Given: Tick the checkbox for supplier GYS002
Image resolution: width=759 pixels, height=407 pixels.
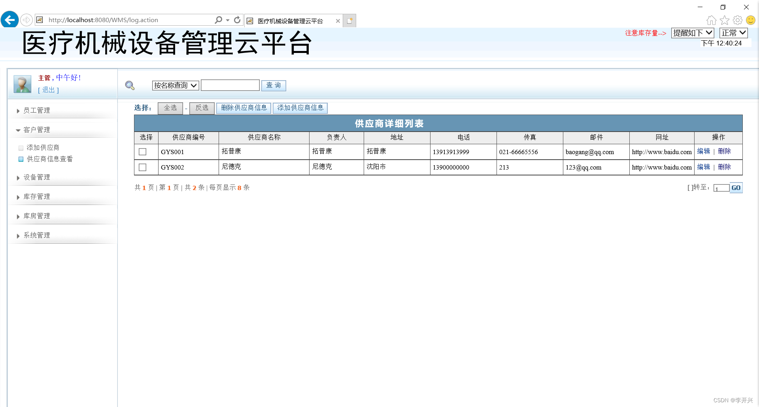Looking at the screenshot, I should pos(143,167).
